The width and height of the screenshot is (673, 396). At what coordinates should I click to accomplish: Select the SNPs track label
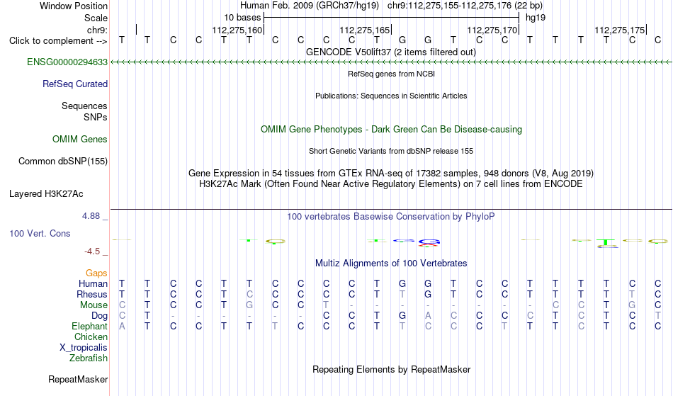coord(96,117)
